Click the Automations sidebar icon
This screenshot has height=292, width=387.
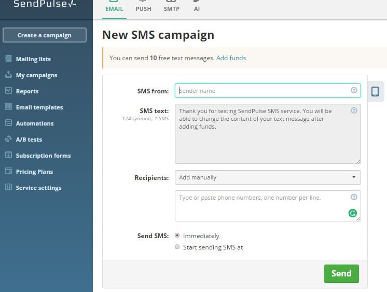pos(8,123)
